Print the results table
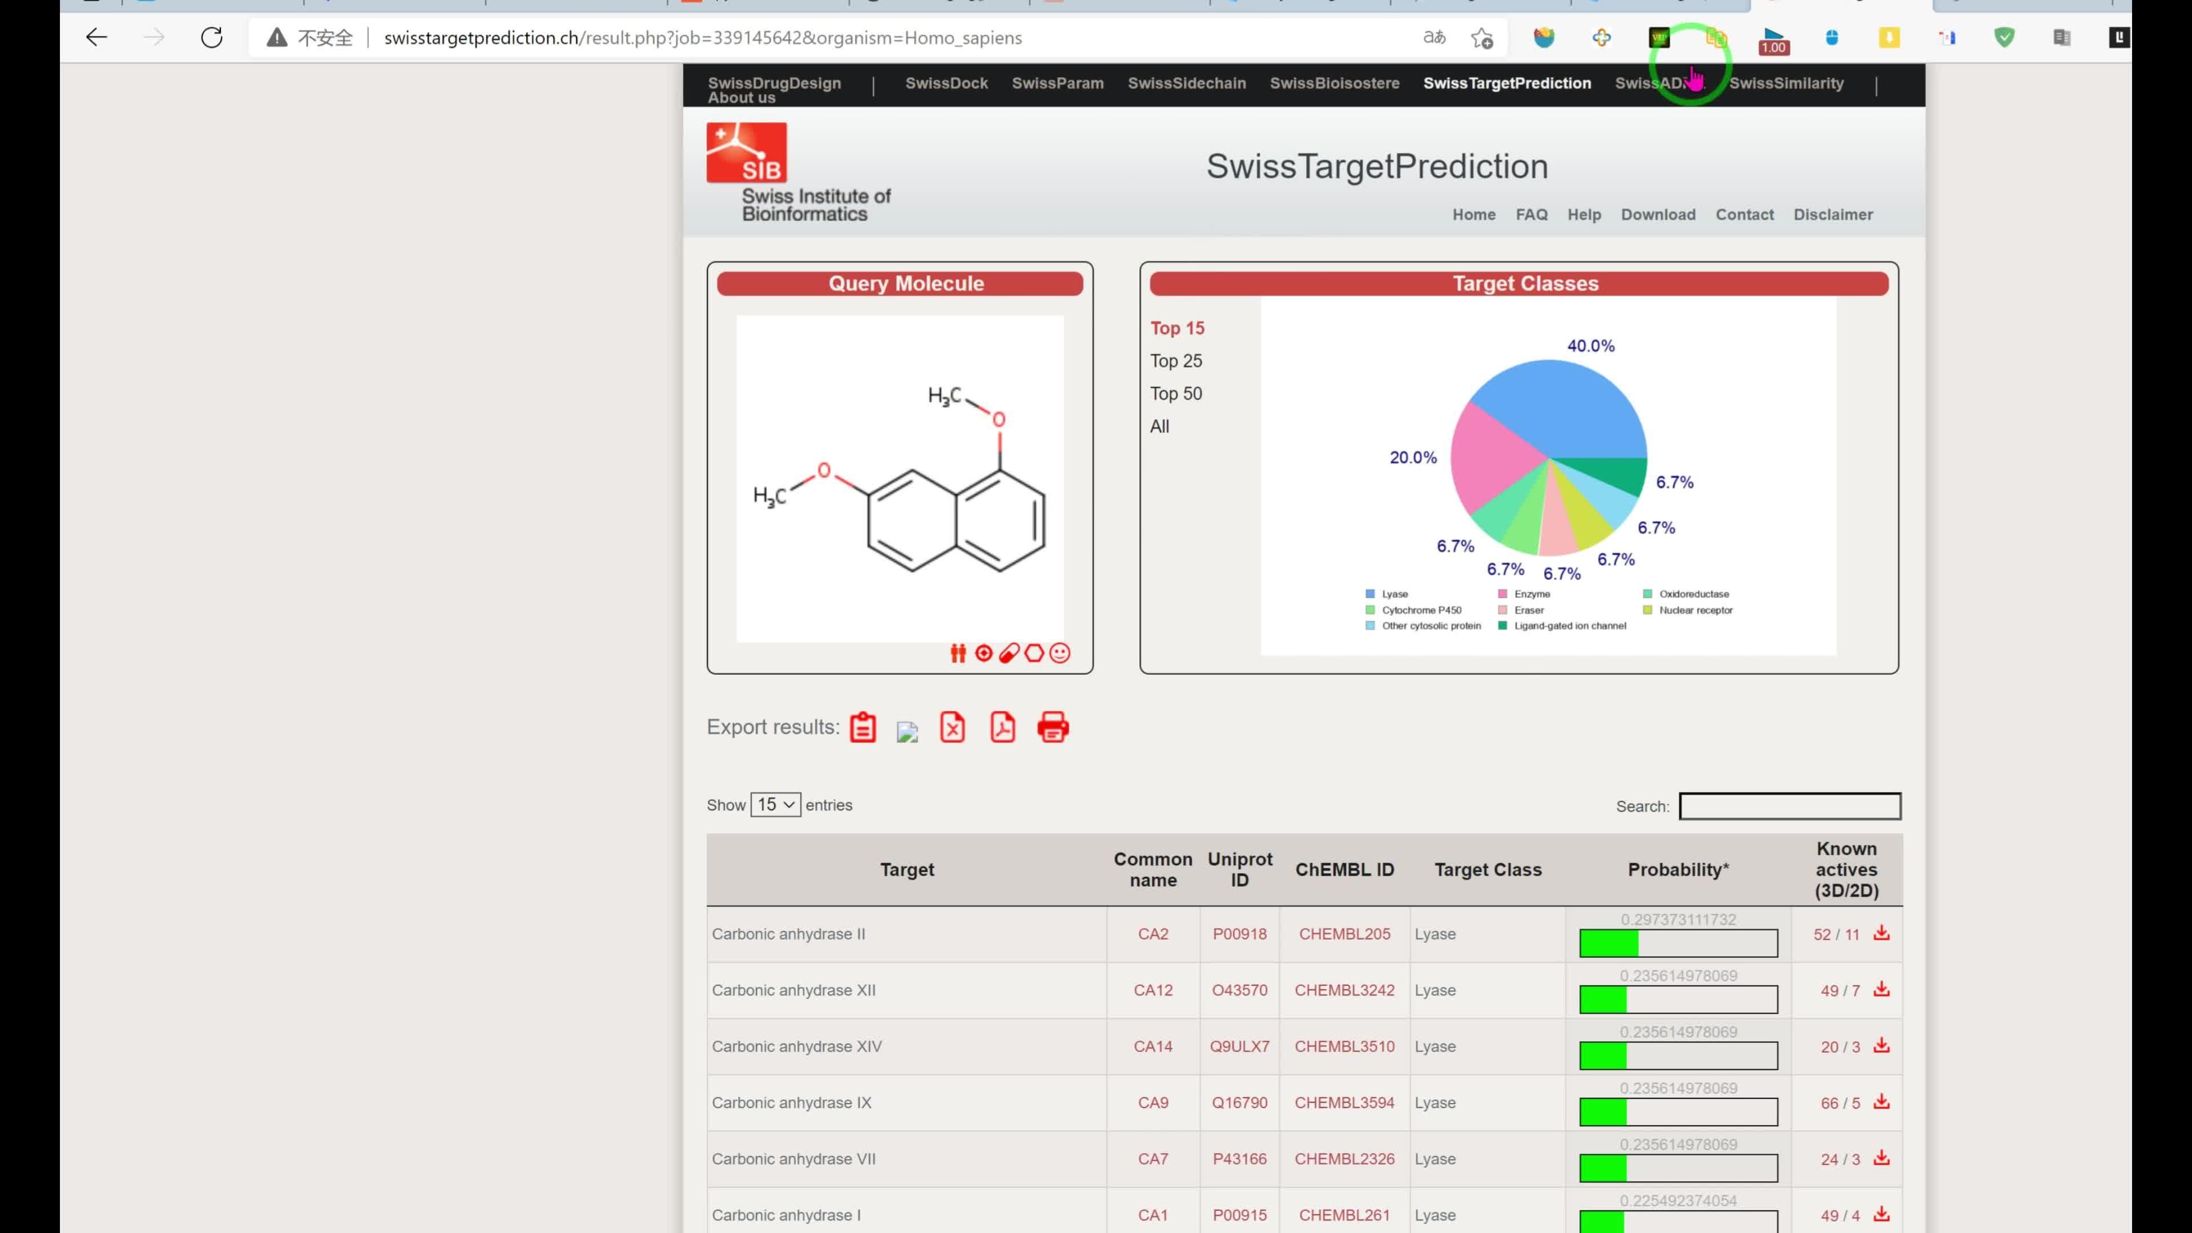 pyautogui.click(x=1053, y=728)
